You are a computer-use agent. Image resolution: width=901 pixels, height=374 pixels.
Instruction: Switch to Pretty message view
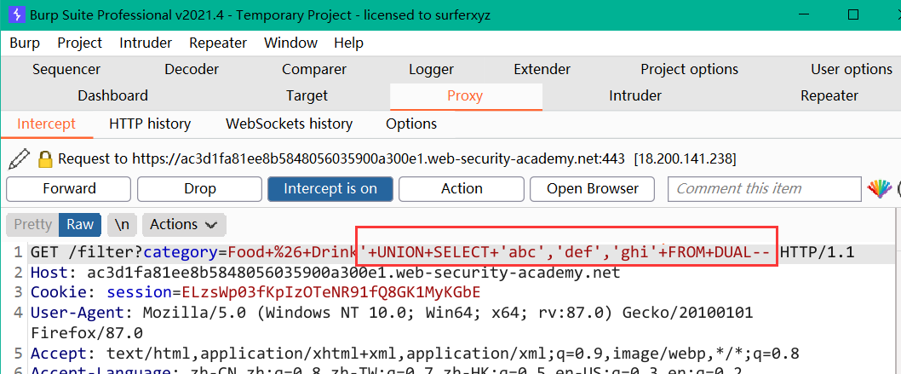32,224
